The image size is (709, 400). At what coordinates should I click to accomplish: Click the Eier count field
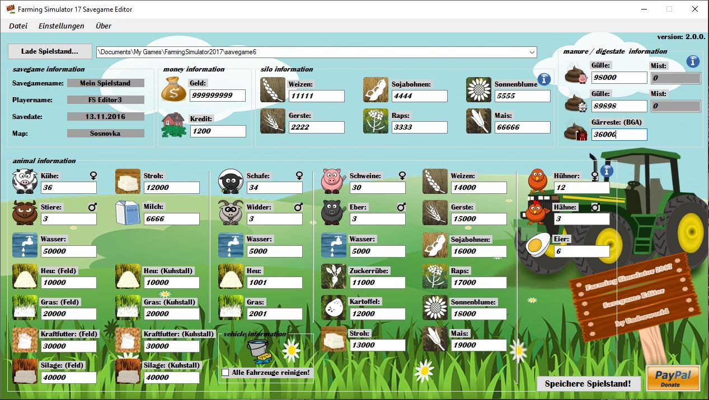click(x=581, y=251)
